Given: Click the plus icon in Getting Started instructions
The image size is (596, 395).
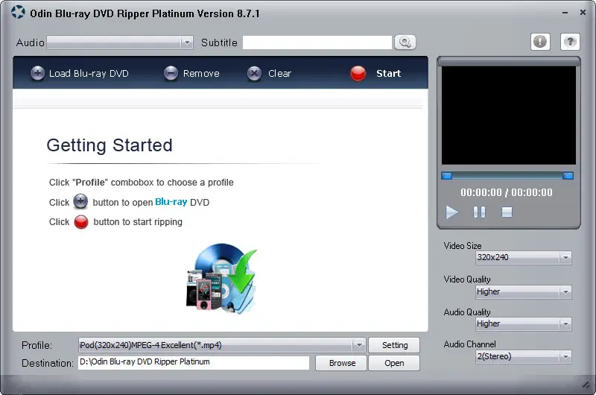Looking at the screenshot, I should click(x=80, y=201).
